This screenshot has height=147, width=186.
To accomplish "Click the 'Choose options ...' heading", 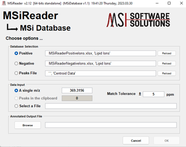I will tap(24, 38).
